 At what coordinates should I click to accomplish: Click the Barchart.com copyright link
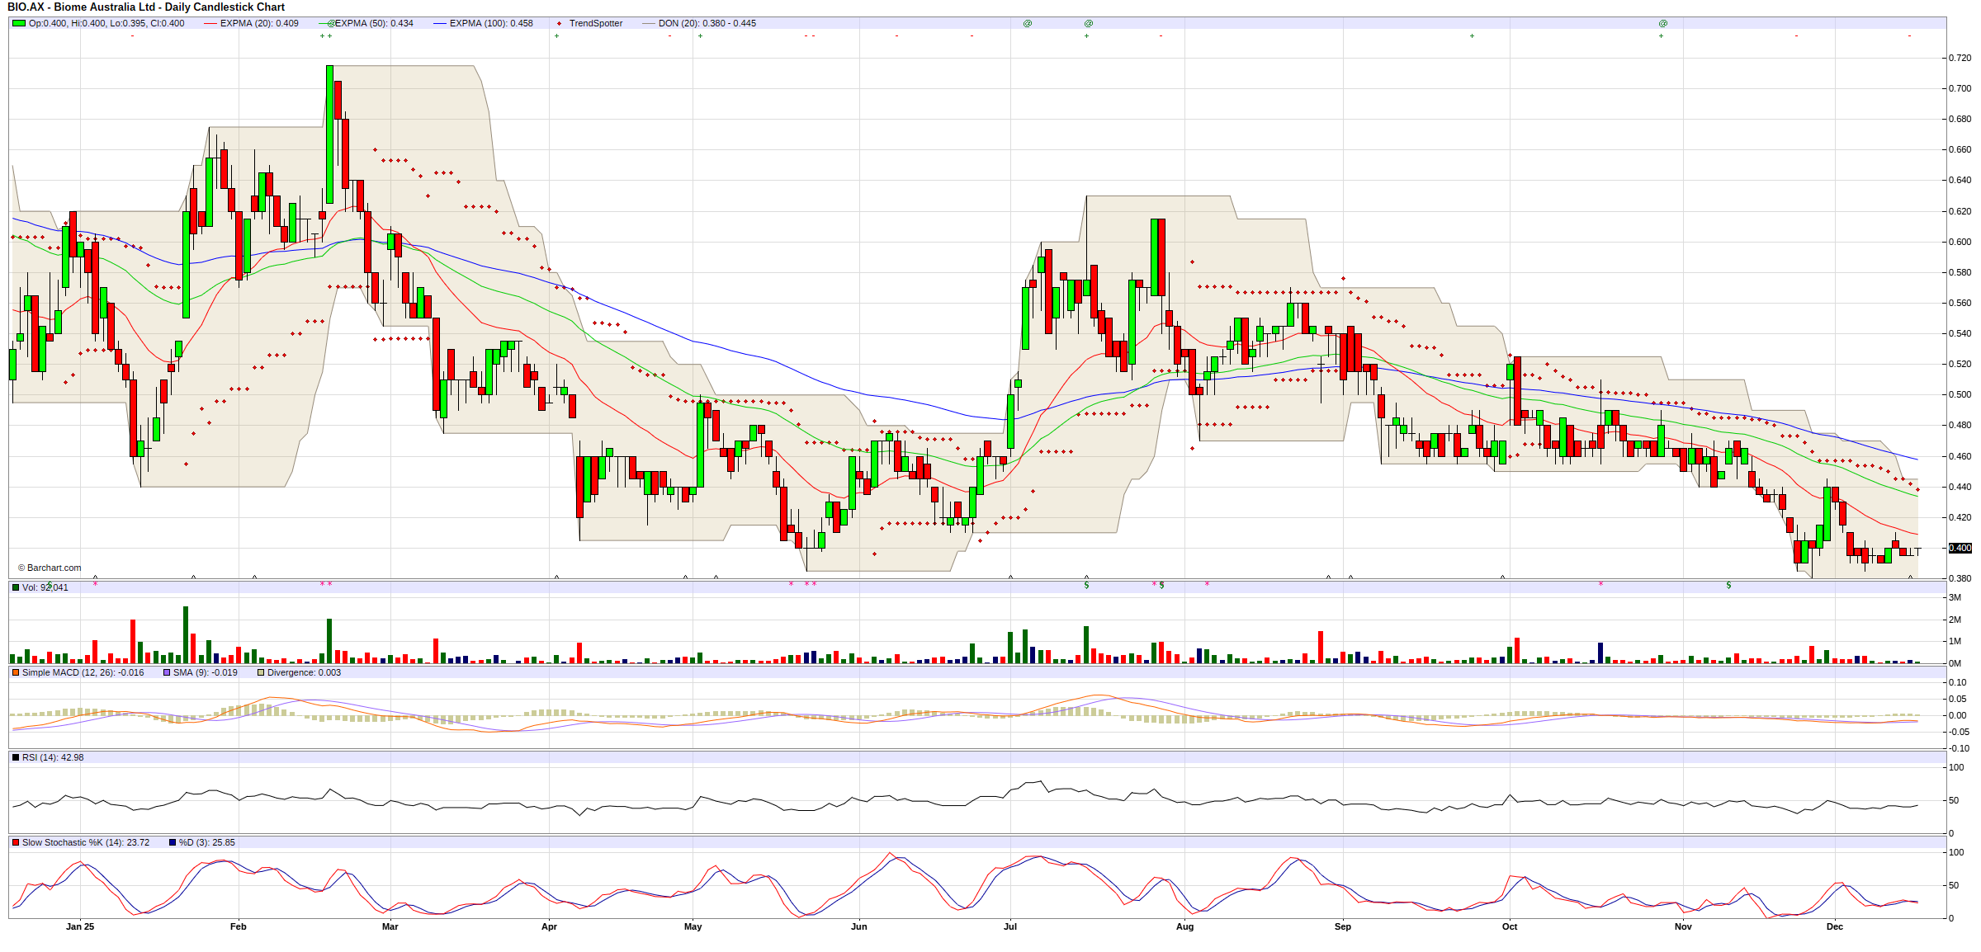pyautogui.click(x=50, y=568)
